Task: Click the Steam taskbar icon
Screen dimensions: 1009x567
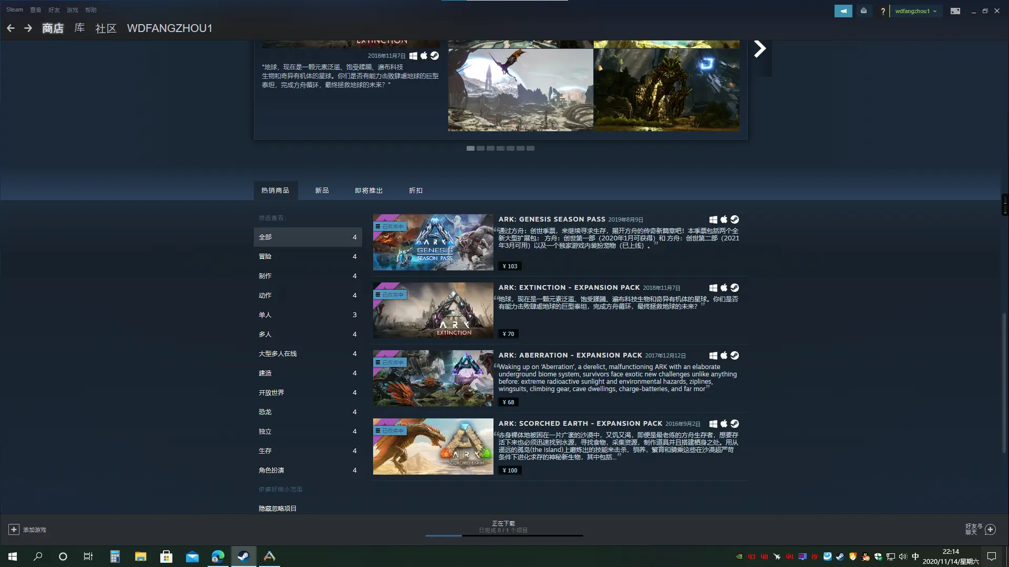Action: click(243, 556)
